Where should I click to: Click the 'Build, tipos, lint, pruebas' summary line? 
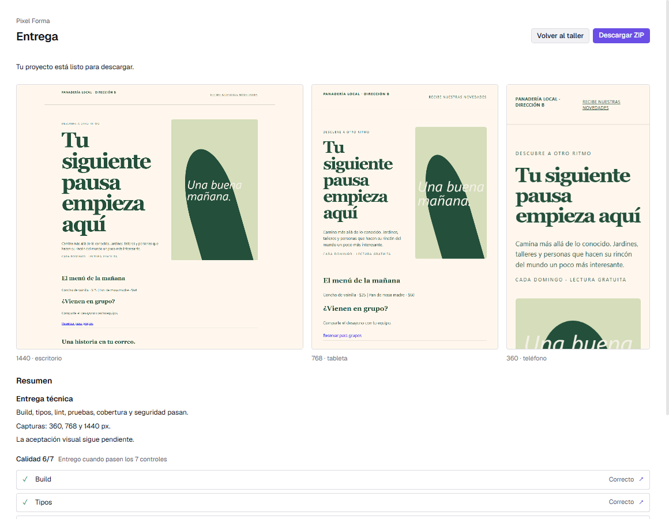click(102, 412)
